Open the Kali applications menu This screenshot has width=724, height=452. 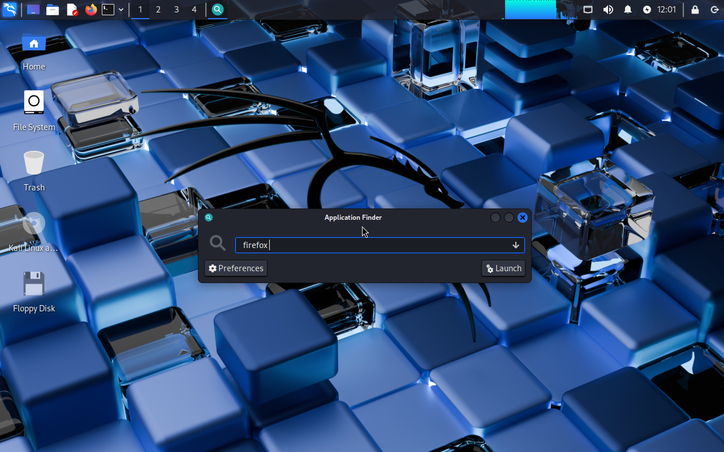click(x=10, y=10)
